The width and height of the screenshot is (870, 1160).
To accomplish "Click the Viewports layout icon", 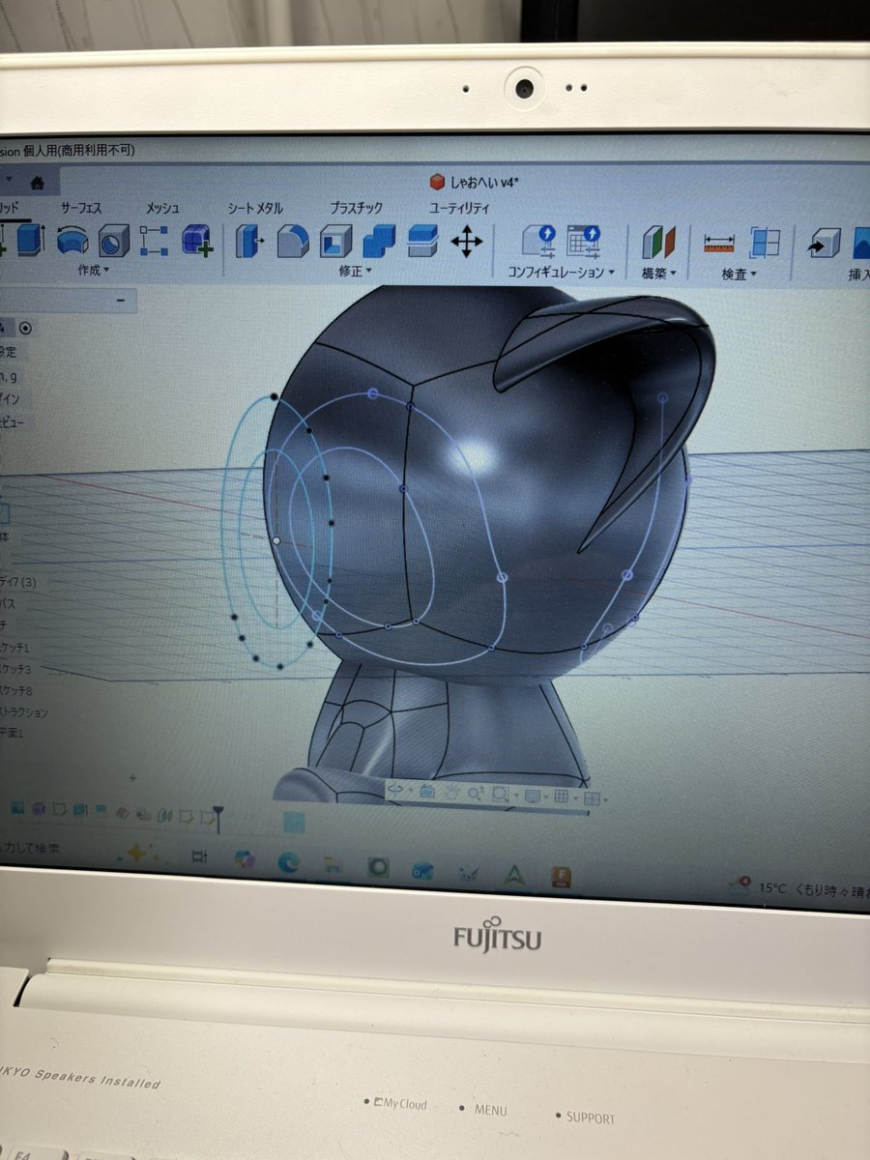I will [x=592, y=798].
